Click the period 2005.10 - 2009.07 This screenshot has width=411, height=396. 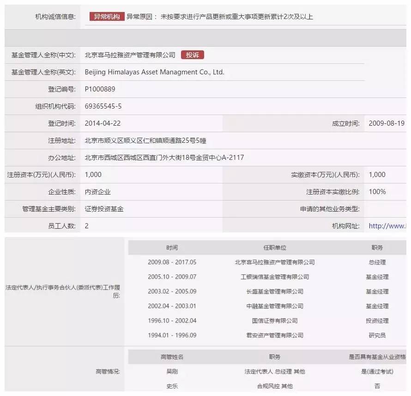click(x=172, y=277)
